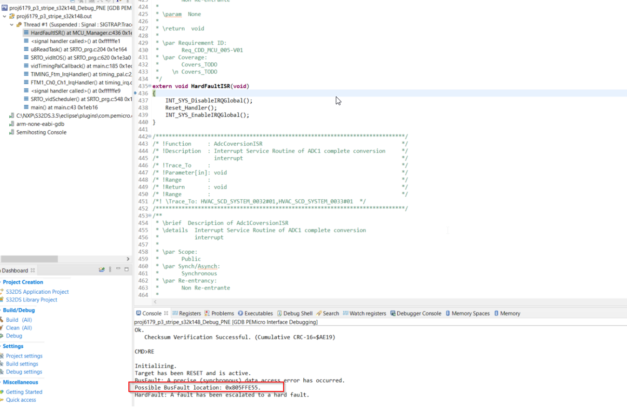Open the Memory Spaces view icon
This screenshot has width=627, height=412.
pos(448,313)
